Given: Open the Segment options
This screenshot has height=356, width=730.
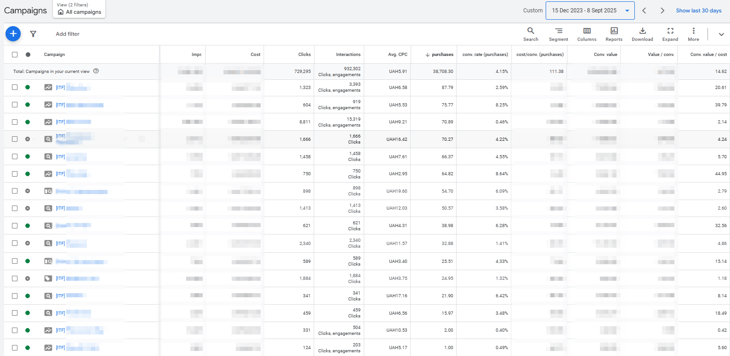Looking at the screenshot, I should 559,34.
